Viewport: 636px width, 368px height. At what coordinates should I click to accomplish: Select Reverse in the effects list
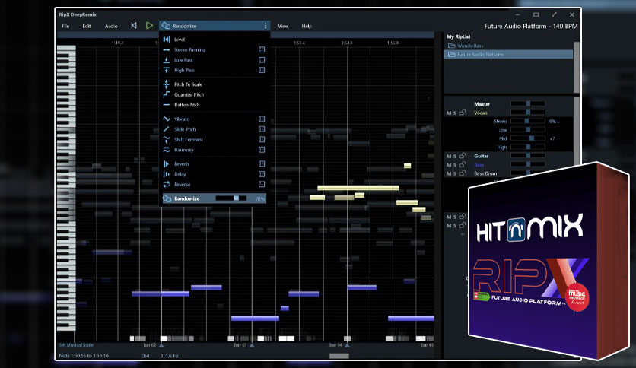pyautogui.click(x=182, y=185)
